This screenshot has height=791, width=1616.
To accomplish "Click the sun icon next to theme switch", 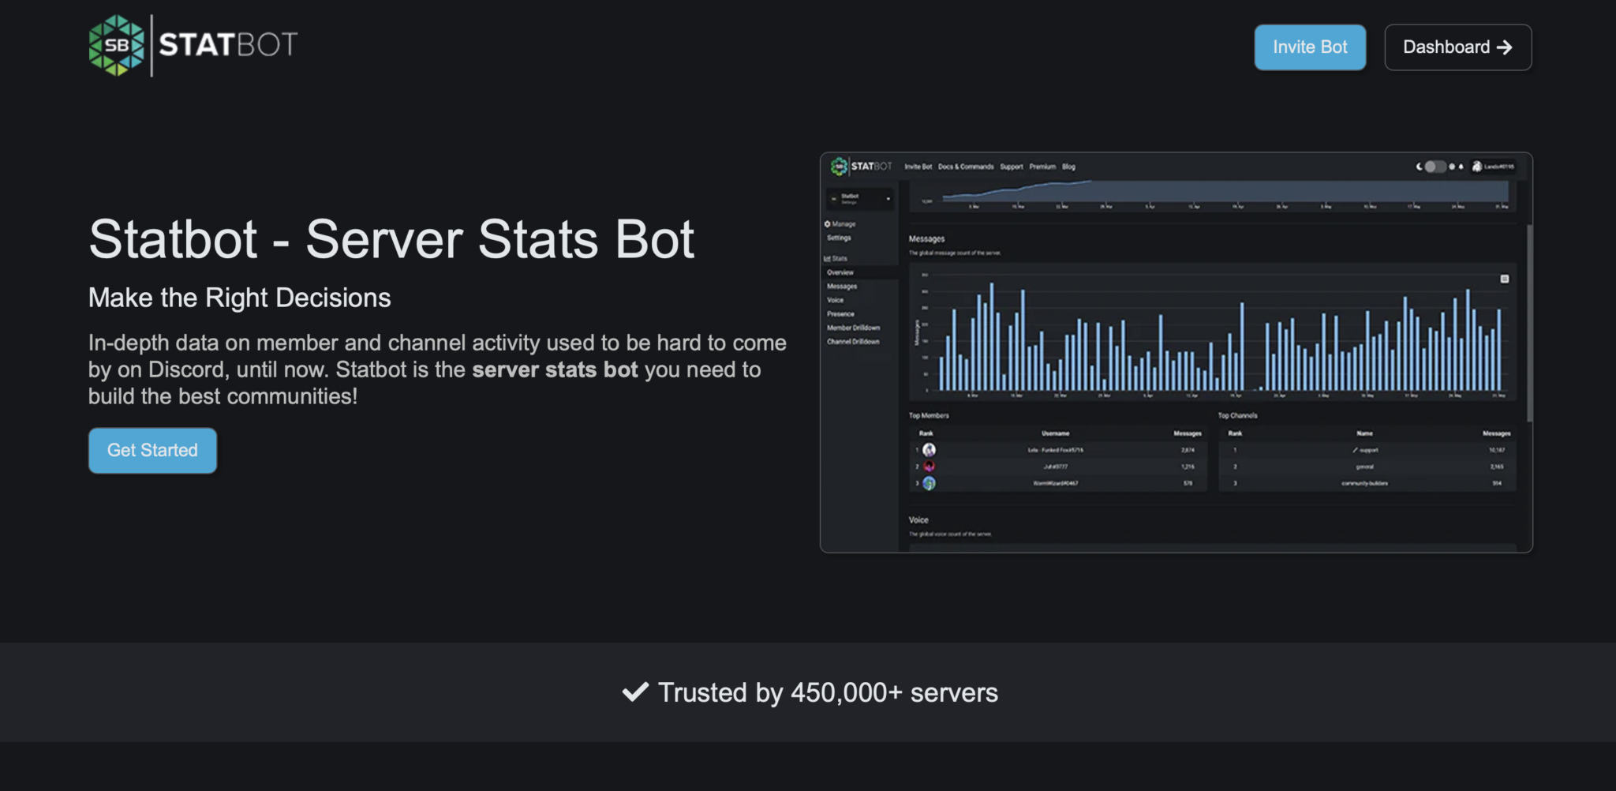I will tap(1452, 167).
